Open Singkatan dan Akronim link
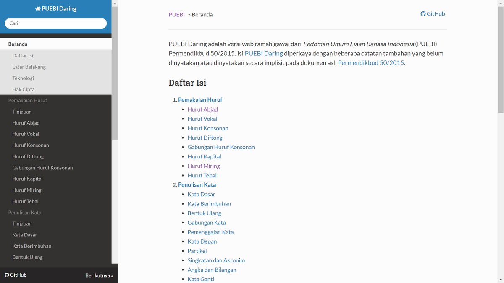This screenshot has width=504, height=283. 216,260
